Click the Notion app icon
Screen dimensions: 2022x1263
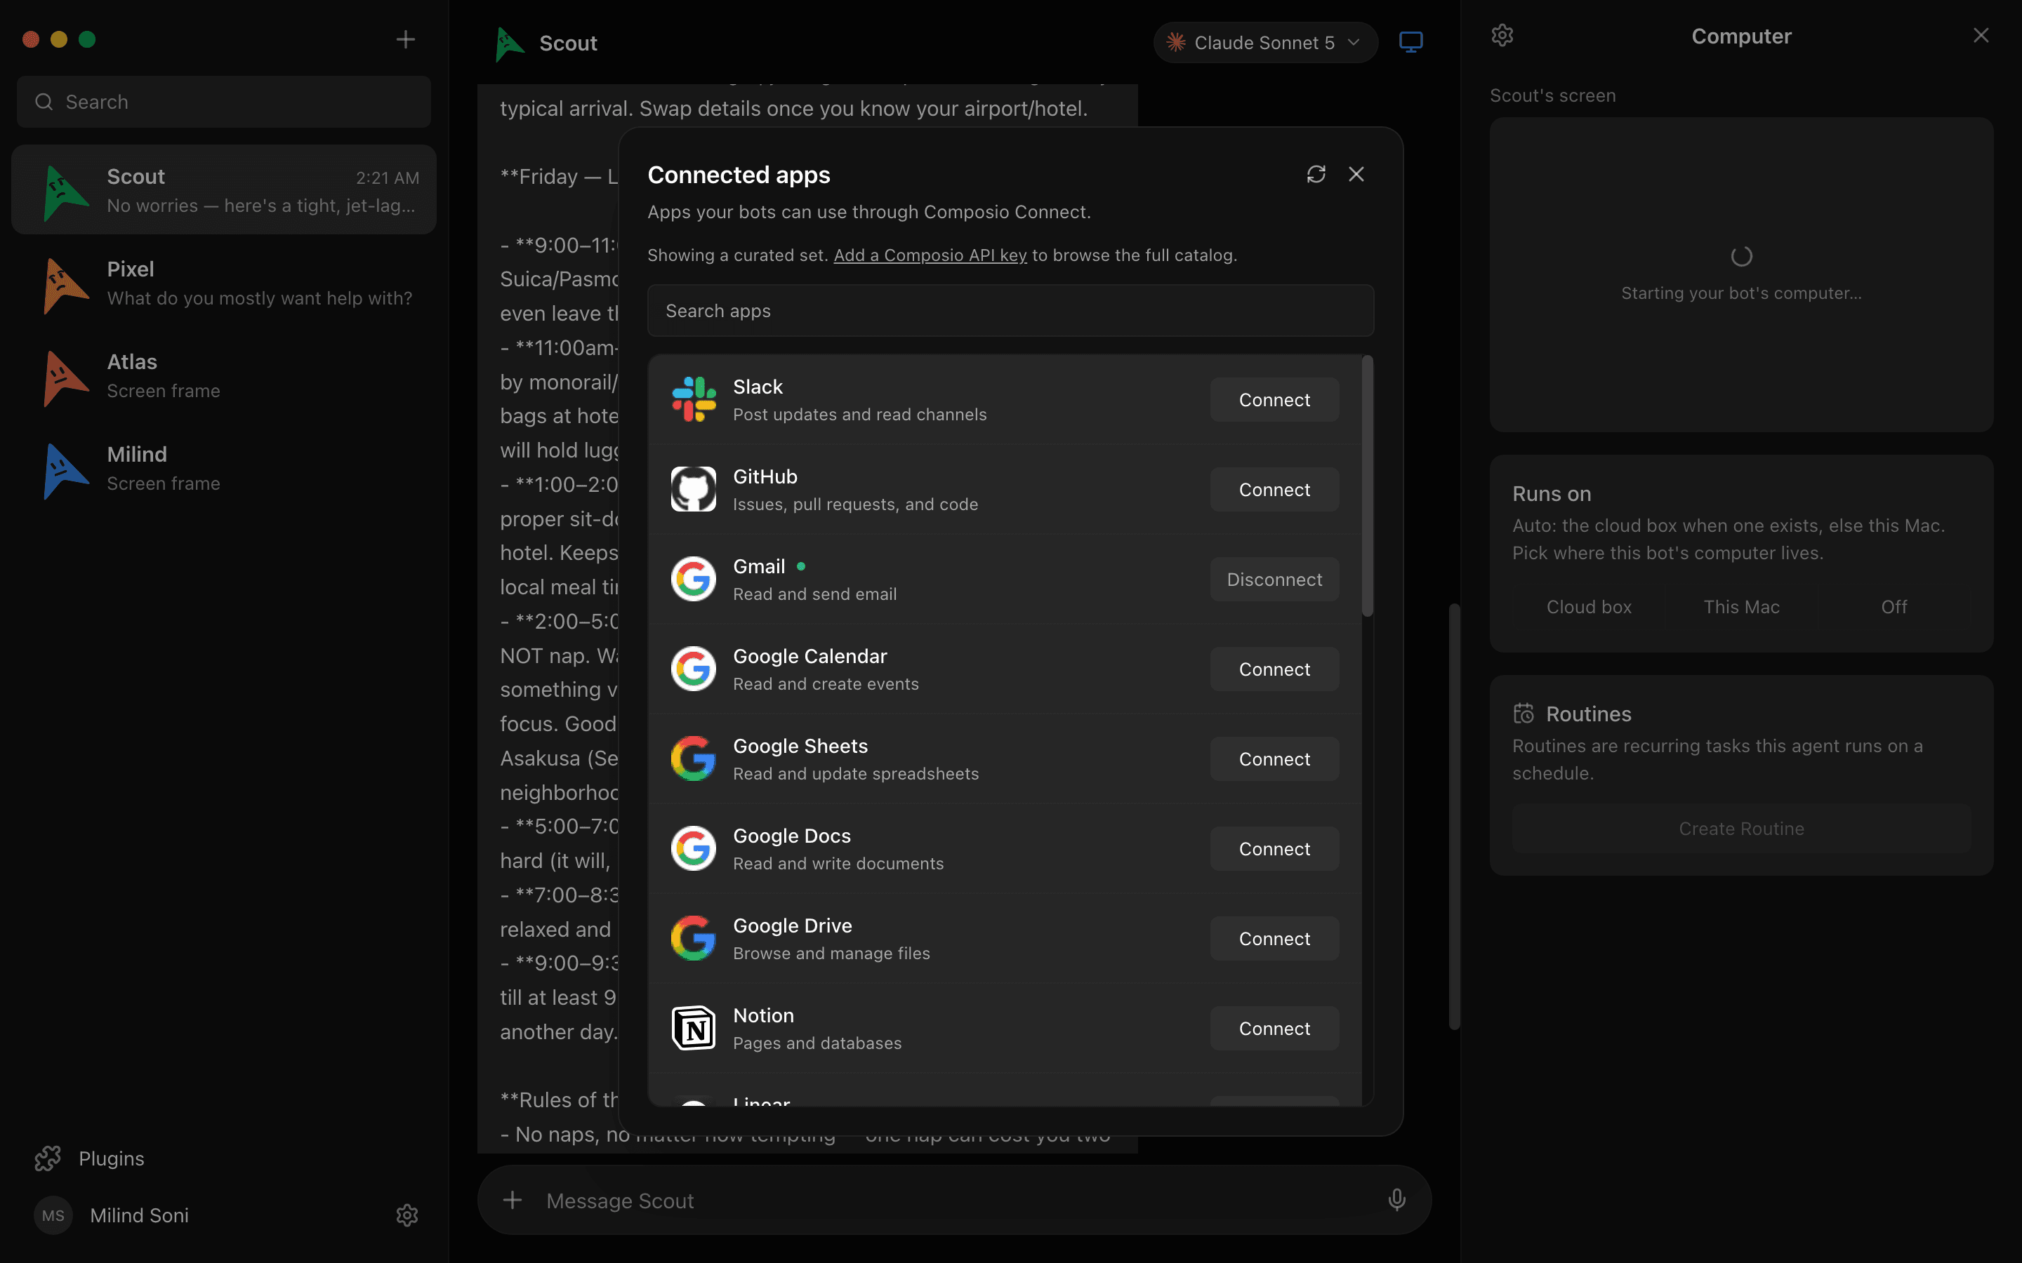click(x=694, y=1027)
